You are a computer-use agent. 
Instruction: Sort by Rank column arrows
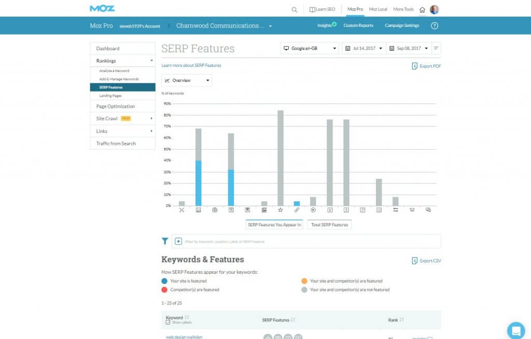(402, 320)
